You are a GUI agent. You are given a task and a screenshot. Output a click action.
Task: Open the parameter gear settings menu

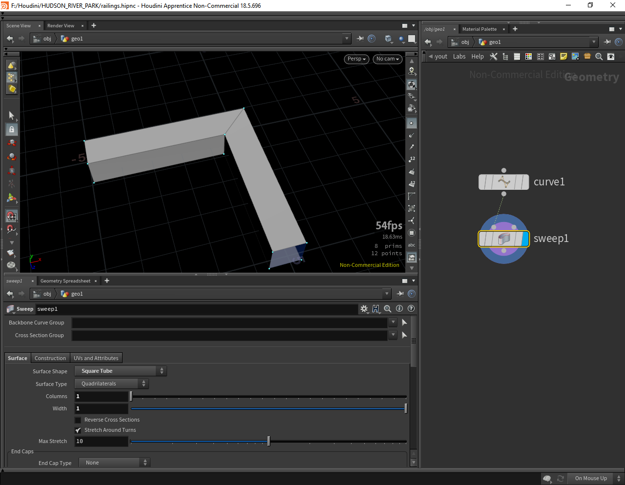tap(364, 309)
